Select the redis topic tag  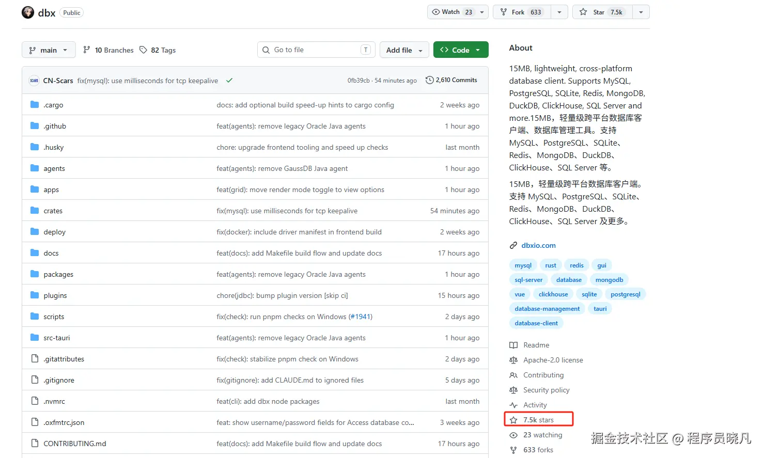[x=576, y=265]
